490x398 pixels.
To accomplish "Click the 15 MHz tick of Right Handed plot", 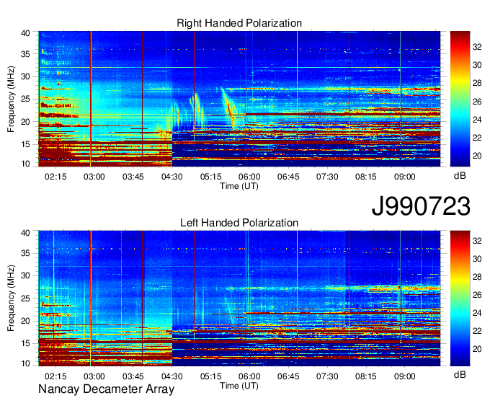I will 25,144.
